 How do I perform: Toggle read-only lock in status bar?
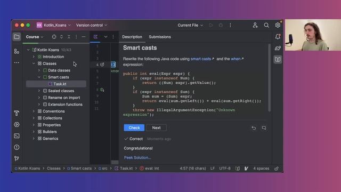(x=277, y=169)
